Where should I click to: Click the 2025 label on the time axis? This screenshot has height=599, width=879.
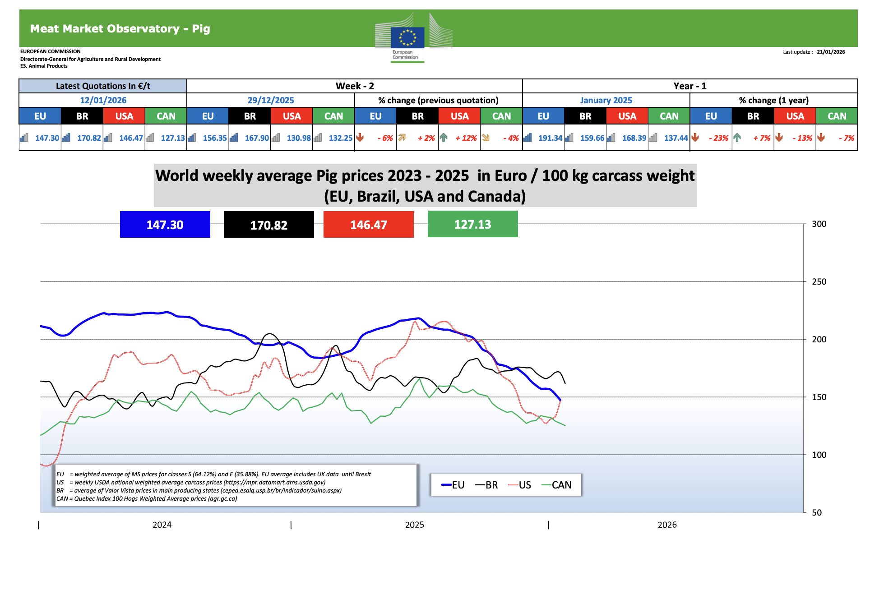414,525
